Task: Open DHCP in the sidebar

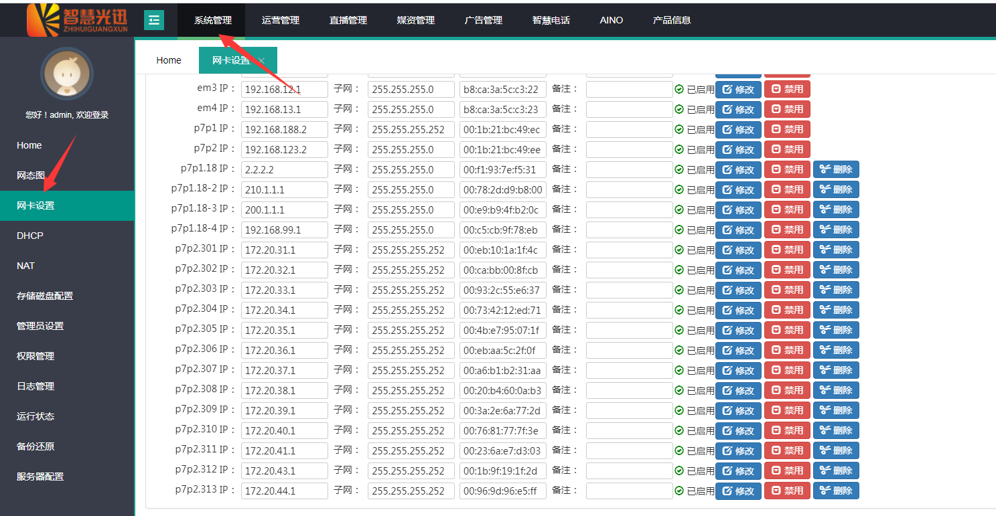Action: 30,236
